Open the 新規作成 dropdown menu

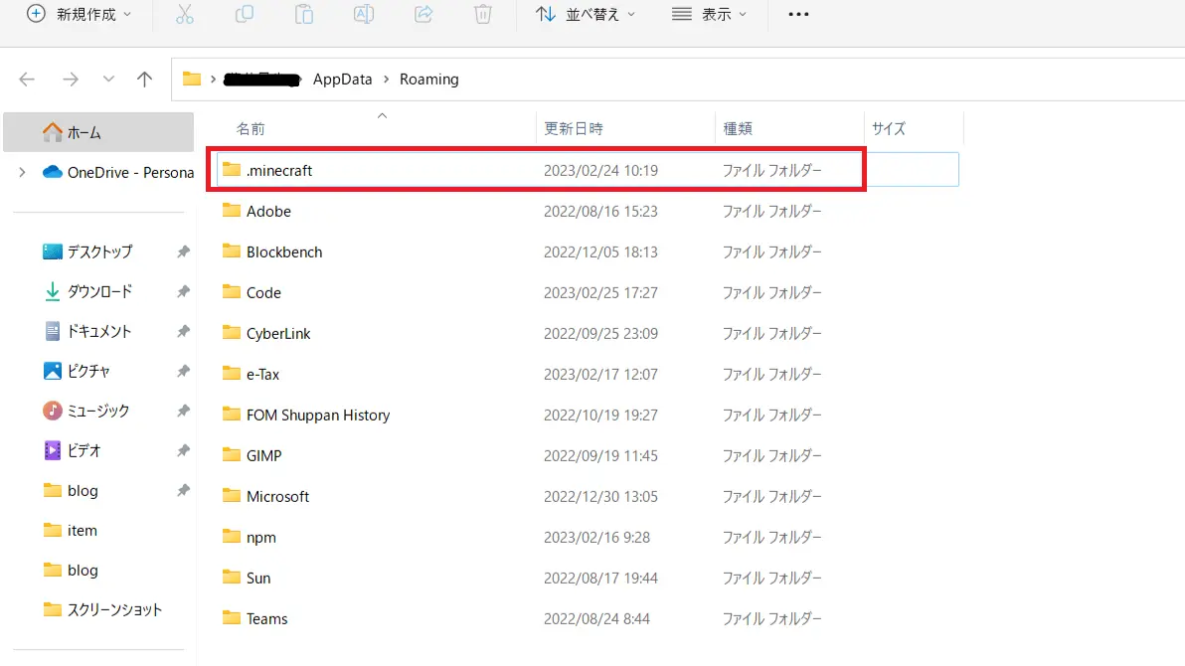coord(79,14)
